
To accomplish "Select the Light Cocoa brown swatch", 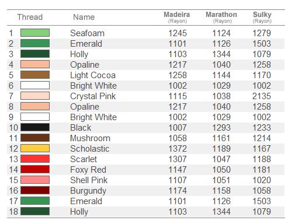I will point(35,75).
